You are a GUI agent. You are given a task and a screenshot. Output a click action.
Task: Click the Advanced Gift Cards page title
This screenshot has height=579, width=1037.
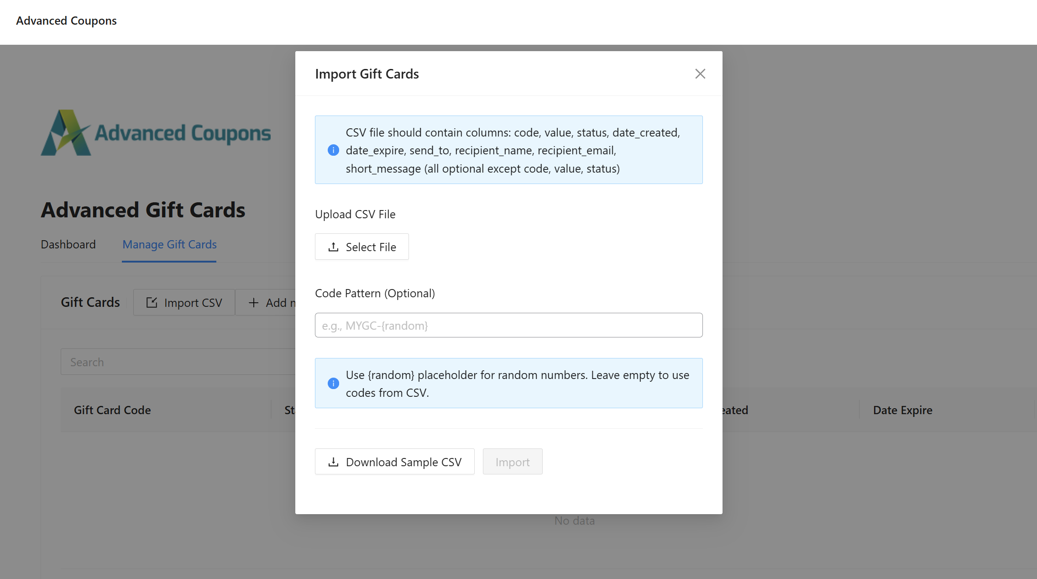click(x=143, y=210)
